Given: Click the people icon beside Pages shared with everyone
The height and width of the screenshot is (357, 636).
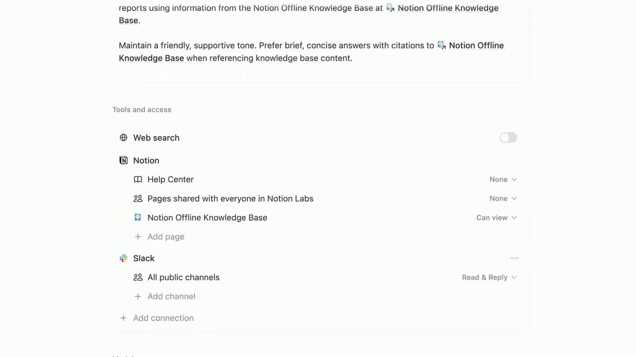Looking at the screenshot, I should coord(138,198).
